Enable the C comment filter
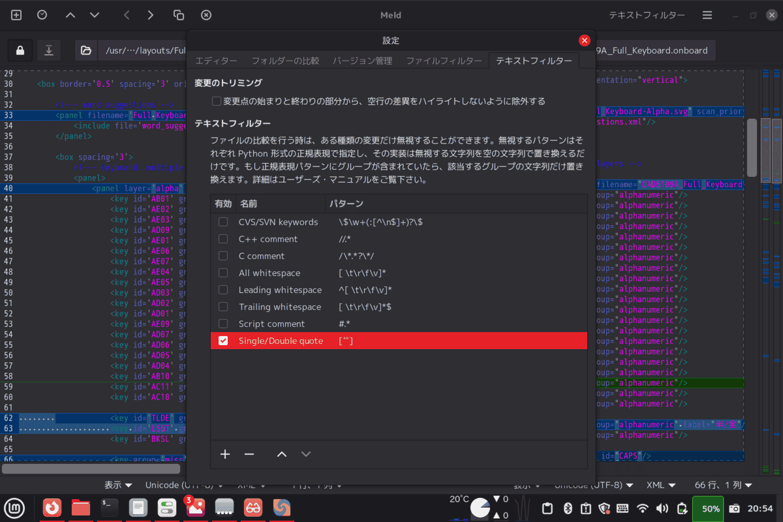 (x=223, y=256)
